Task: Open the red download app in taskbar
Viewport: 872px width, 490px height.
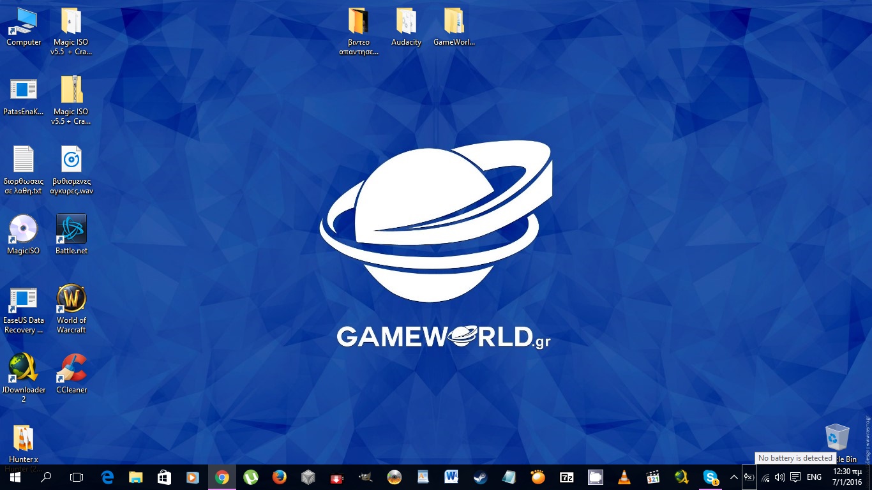Action: 336,477
